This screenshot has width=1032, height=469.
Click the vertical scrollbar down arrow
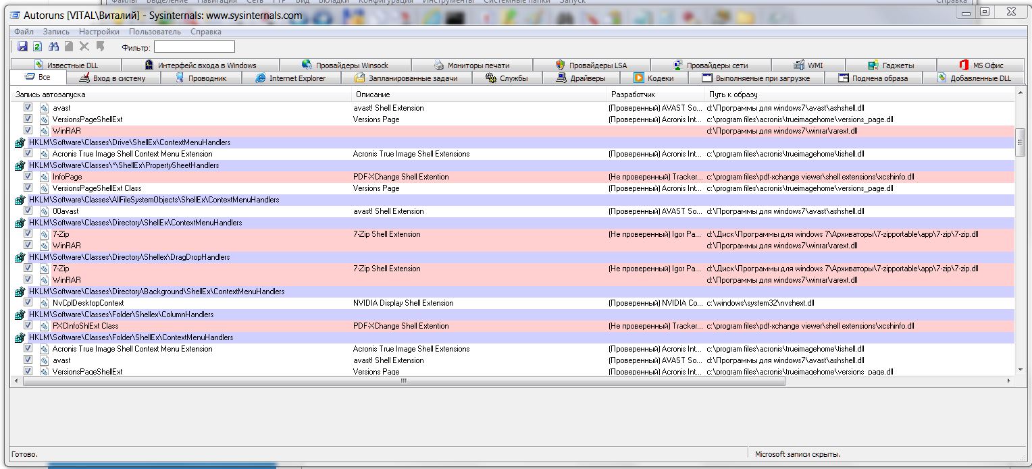click(1020, 370)
